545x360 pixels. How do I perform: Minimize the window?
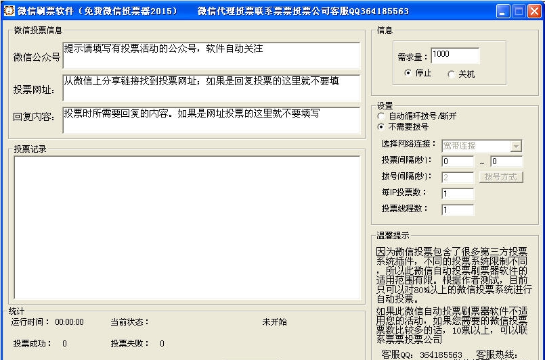[x=502, y=11]
